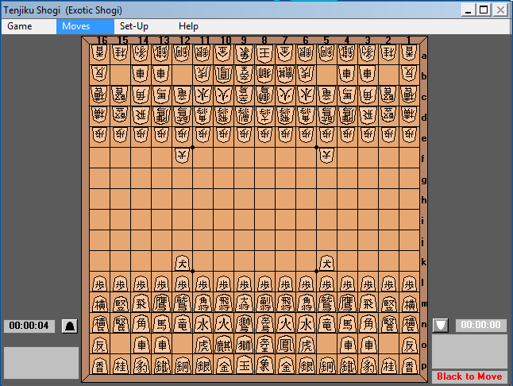Select Black's phoenix 鳳 on 7o
The width and height of the screenshot is (513, 386).
(285, 345)
